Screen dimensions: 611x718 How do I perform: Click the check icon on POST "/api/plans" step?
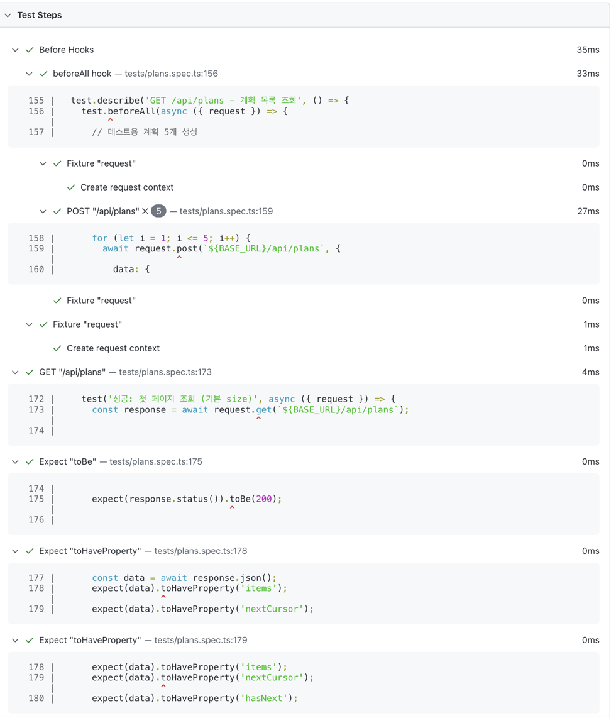pos(57,211)
